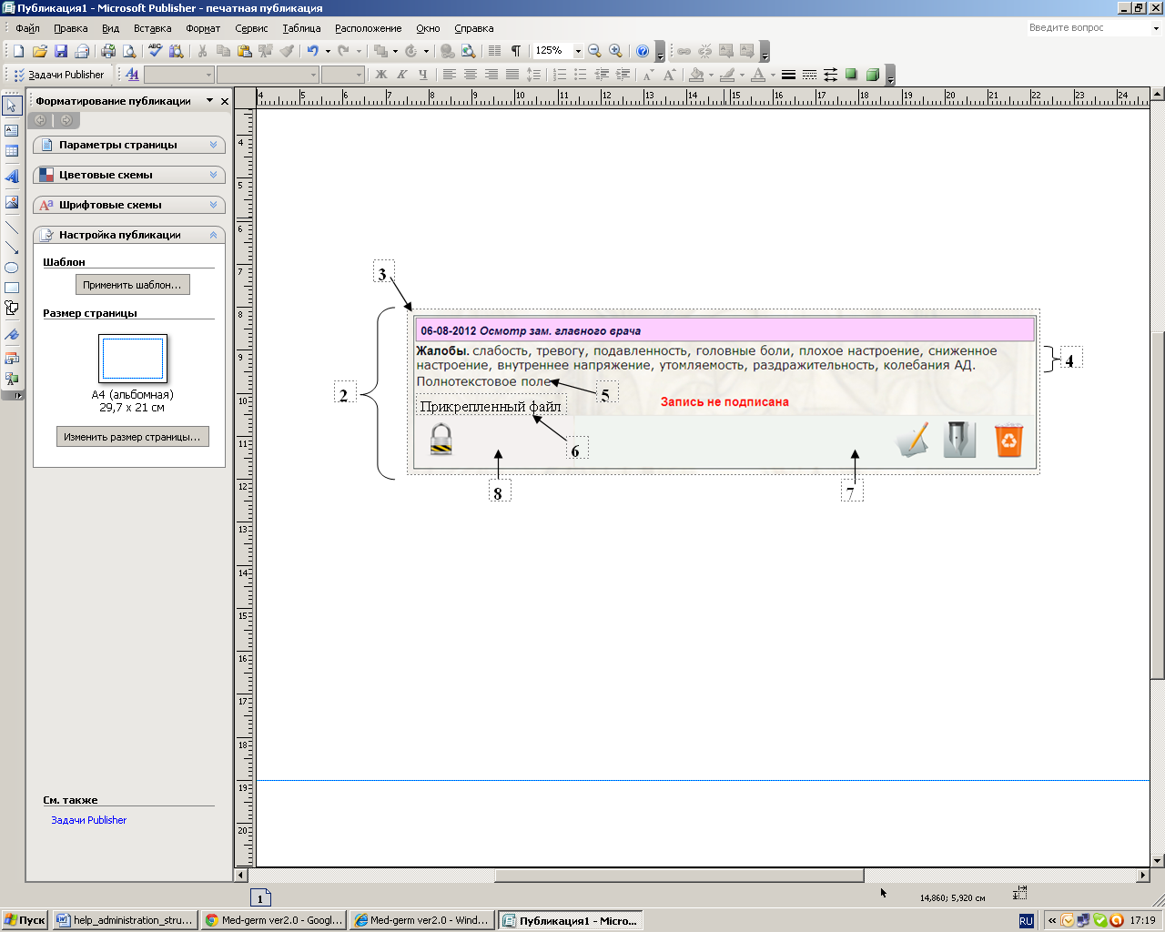Click the Применить шаблон button

(x=132, y=285)
